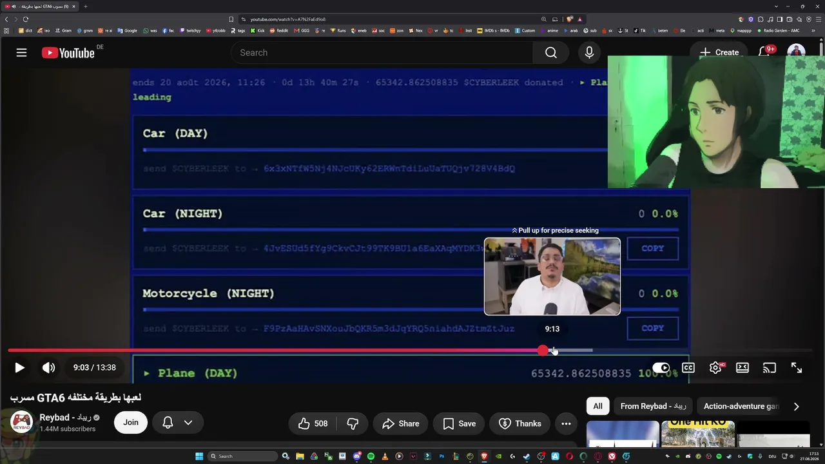Open the taskbar clock and date
This screenshot has width=825, height=464.
(x=809, y=456)
